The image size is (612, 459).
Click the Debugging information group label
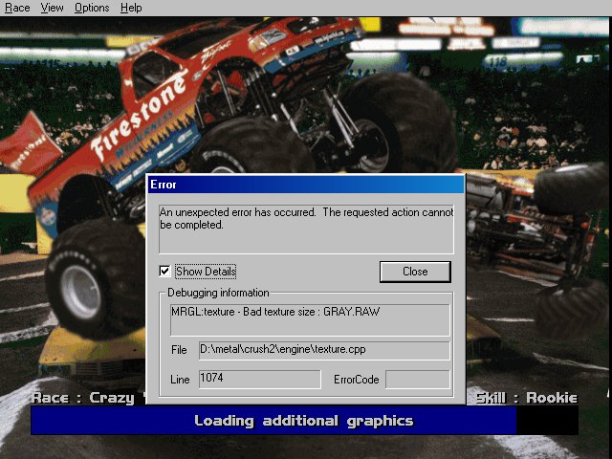[218, 293]
